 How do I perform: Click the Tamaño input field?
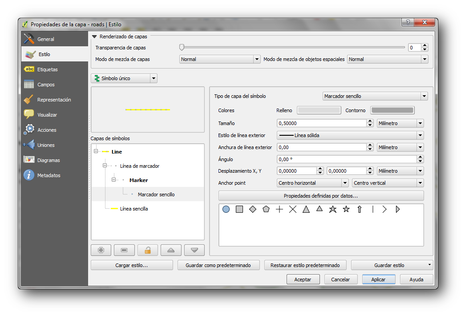(322, 123)
